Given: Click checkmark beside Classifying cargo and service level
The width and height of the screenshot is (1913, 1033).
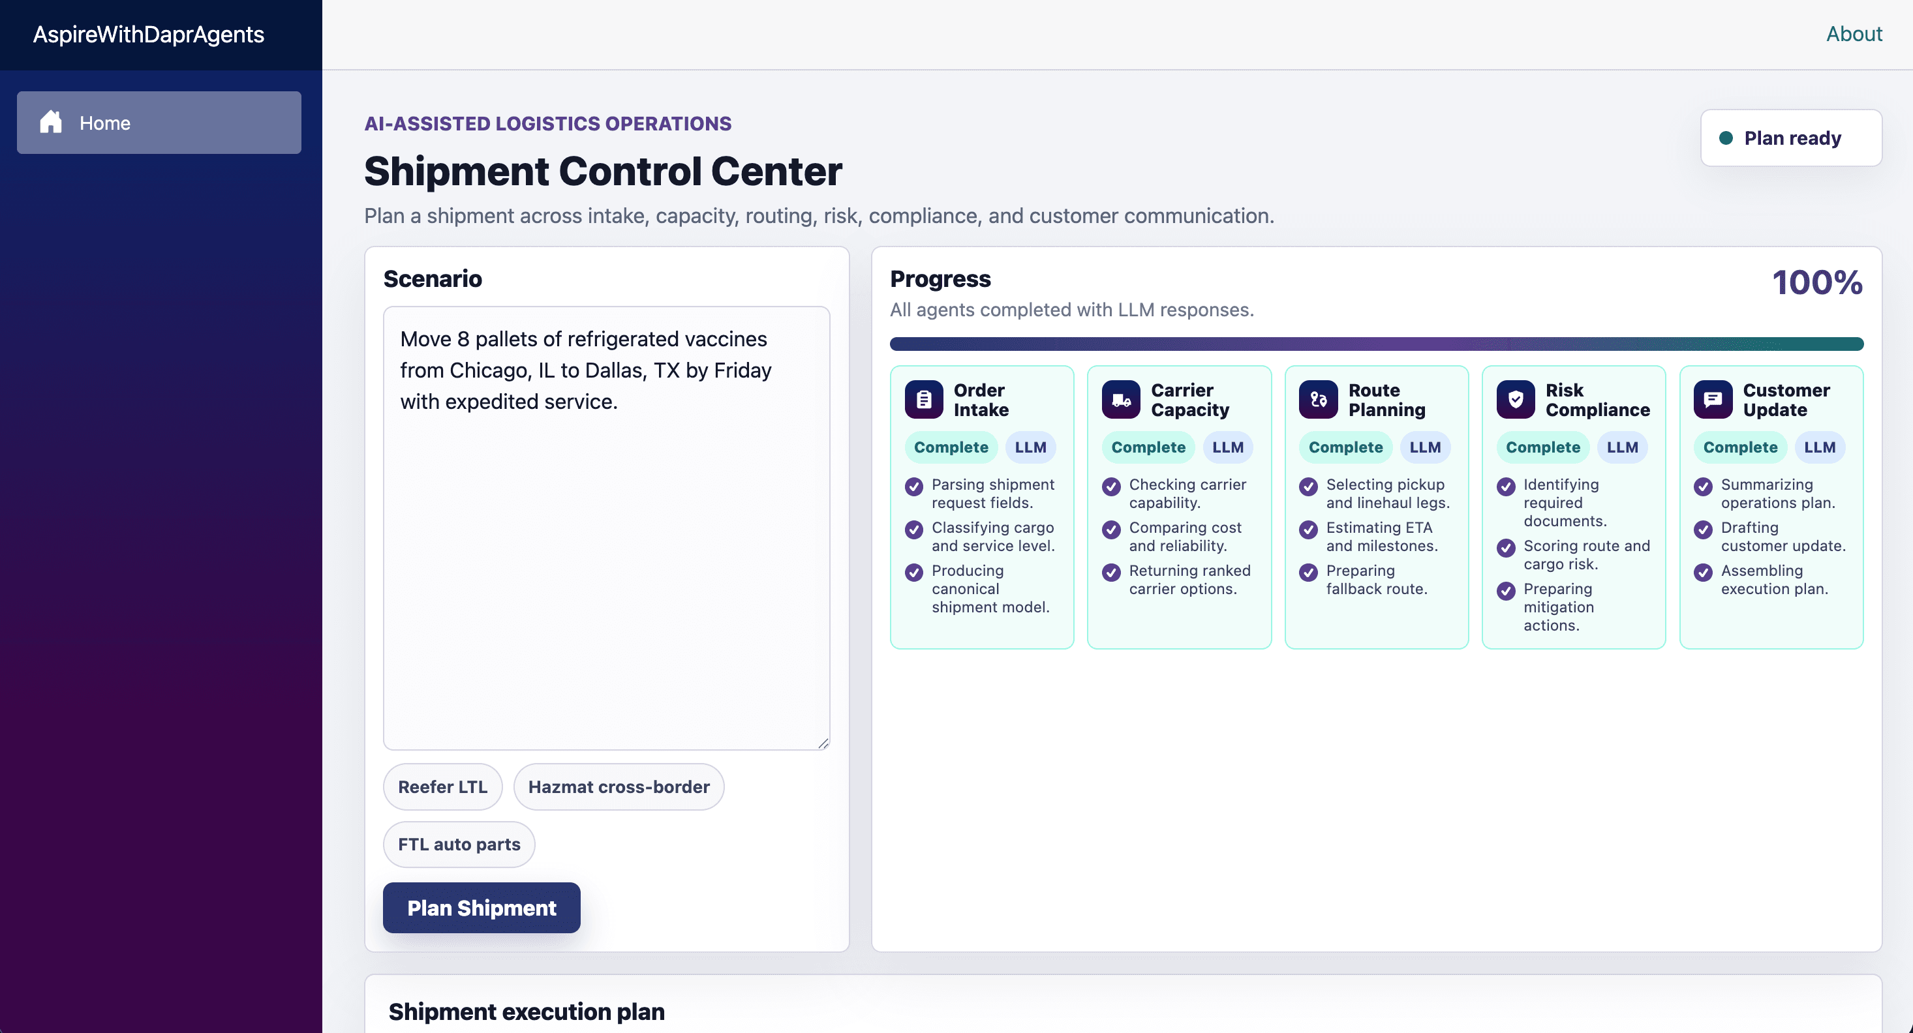Looking at the screenshot, I should [914, 530].
